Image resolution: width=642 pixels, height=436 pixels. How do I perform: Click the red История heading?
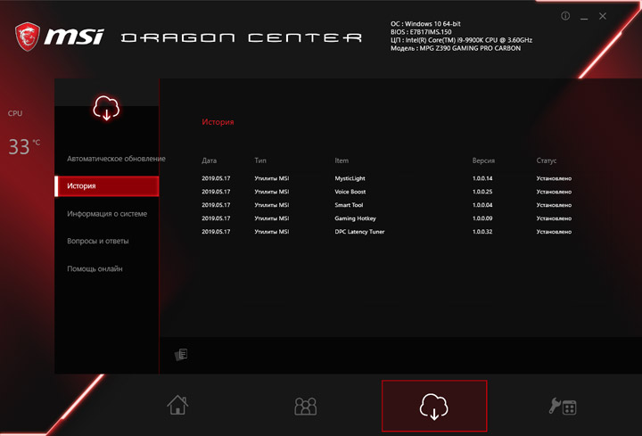pos(218,122)
